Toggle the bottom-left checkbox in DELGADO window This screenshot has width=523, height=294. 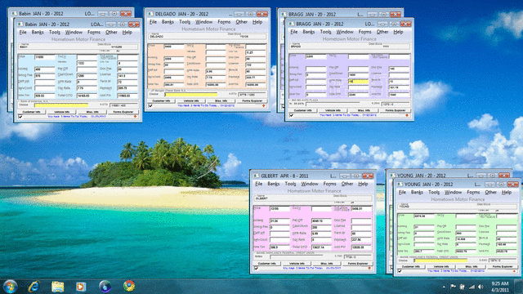(150, 105)
